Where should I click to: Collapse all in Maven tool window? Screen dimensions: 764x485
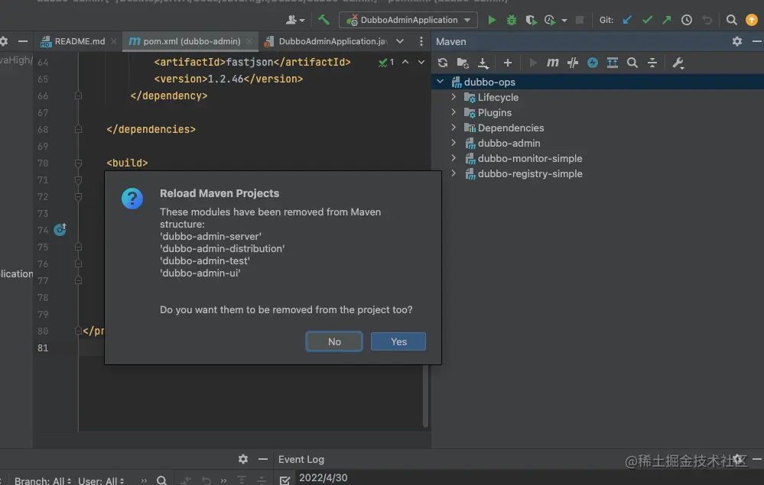click(x=652, y=63)
